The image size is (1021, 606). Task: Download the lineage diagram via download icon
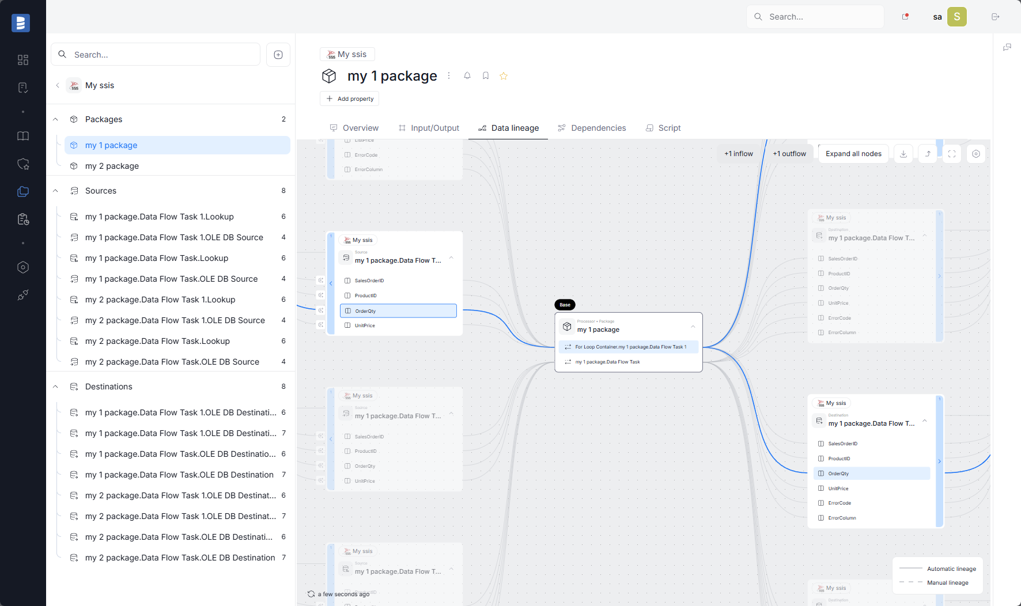903,154
